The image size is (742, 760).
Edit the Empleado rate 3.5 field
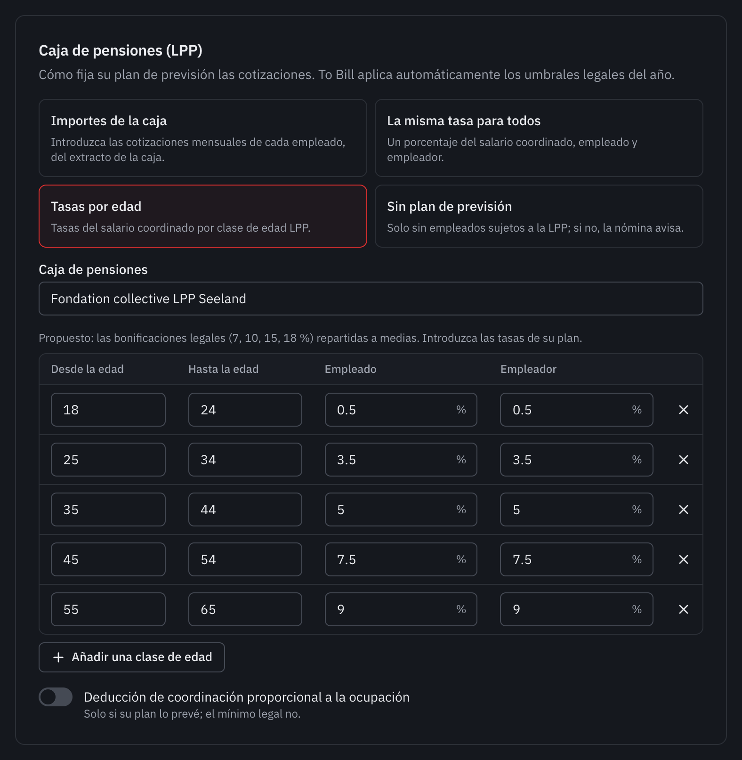[401, 460]
